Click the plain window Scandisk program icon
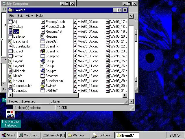 (x=43, y=46)
